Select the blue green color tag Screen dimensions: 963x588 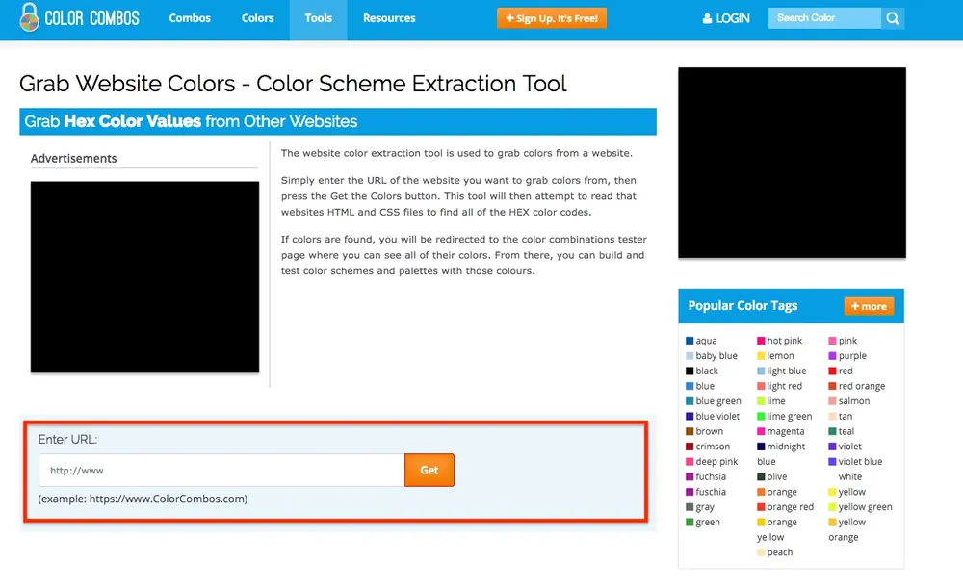point(714,401)
